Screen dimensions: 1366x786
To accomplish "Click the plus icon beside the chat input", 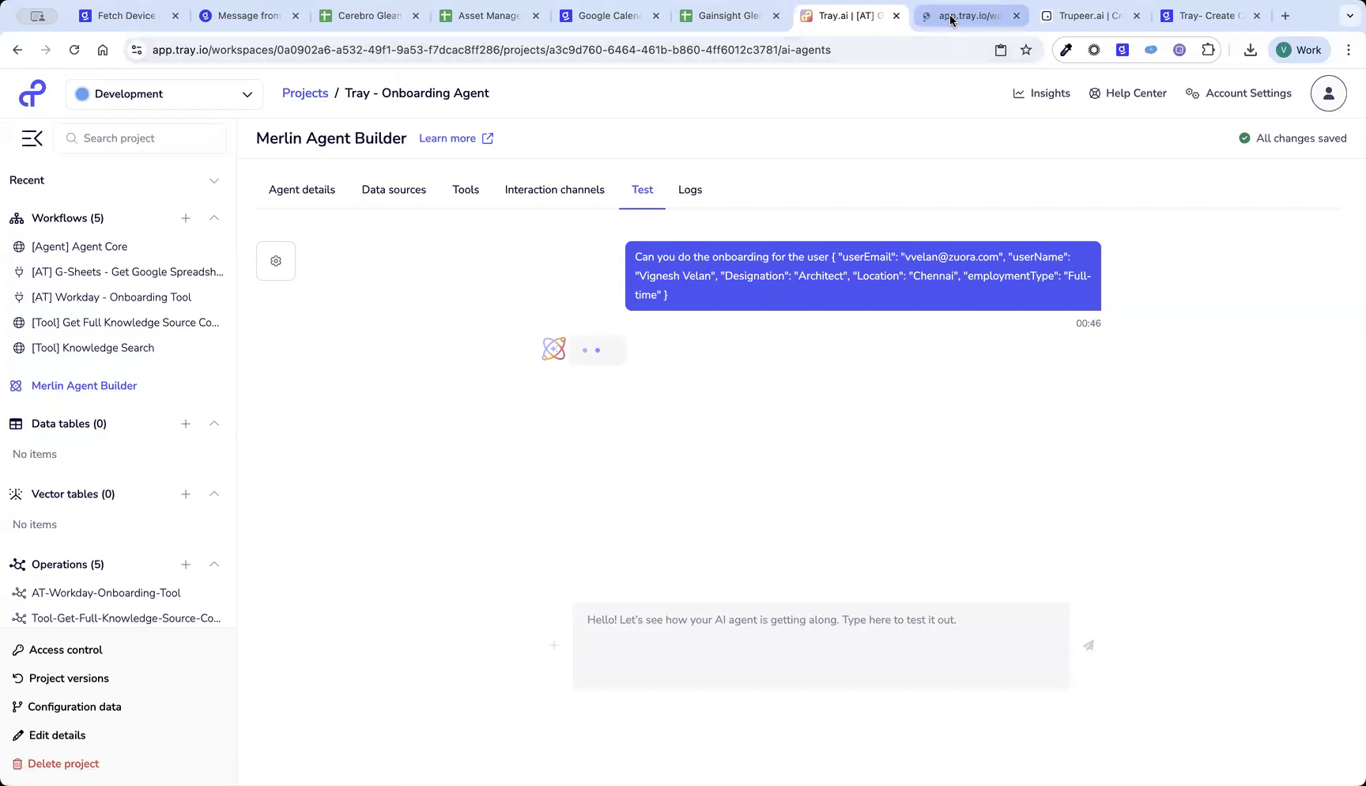I will tap(554, 645).
